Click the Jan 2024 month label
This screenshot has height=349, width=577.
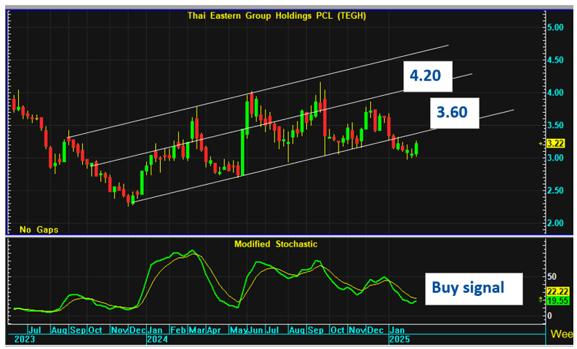tap(154, 330)
